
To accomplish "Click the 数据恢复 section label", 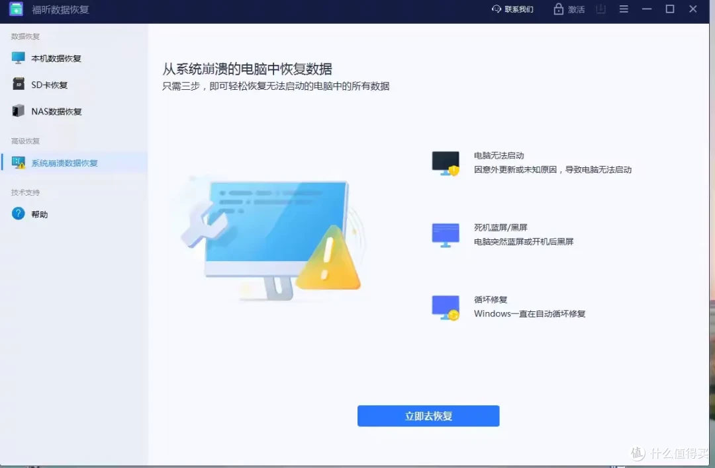I will (x=26, y=36).
